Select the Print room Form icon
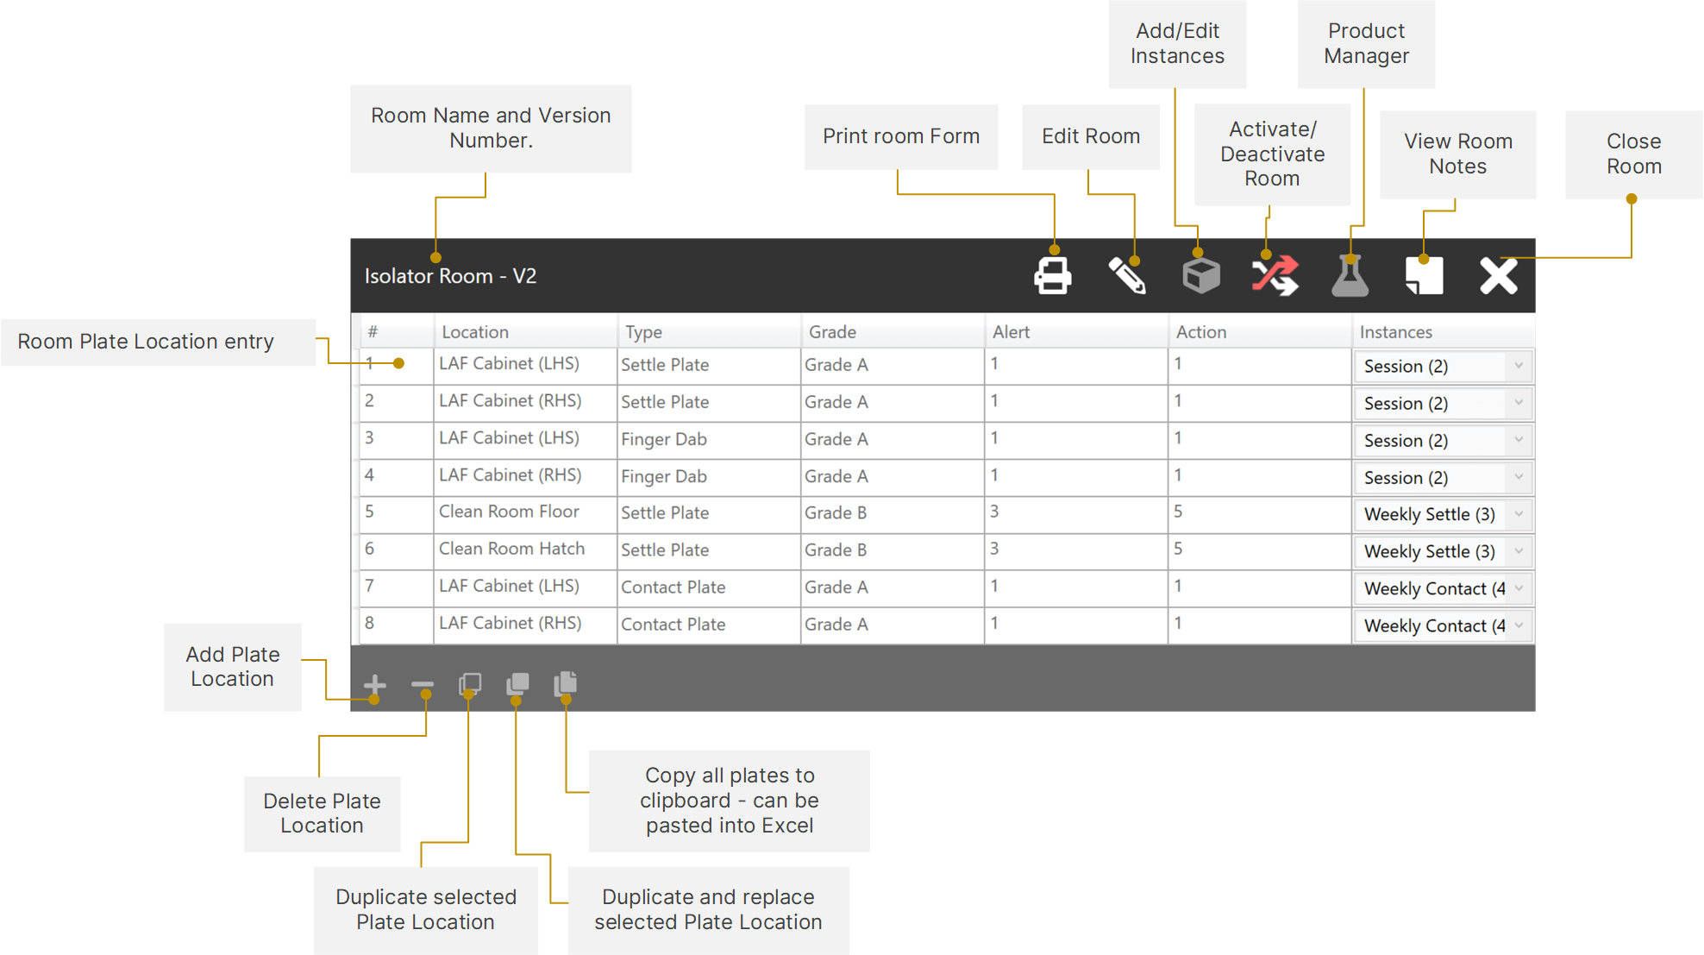1704x955 pixels. coord(1052,274)
